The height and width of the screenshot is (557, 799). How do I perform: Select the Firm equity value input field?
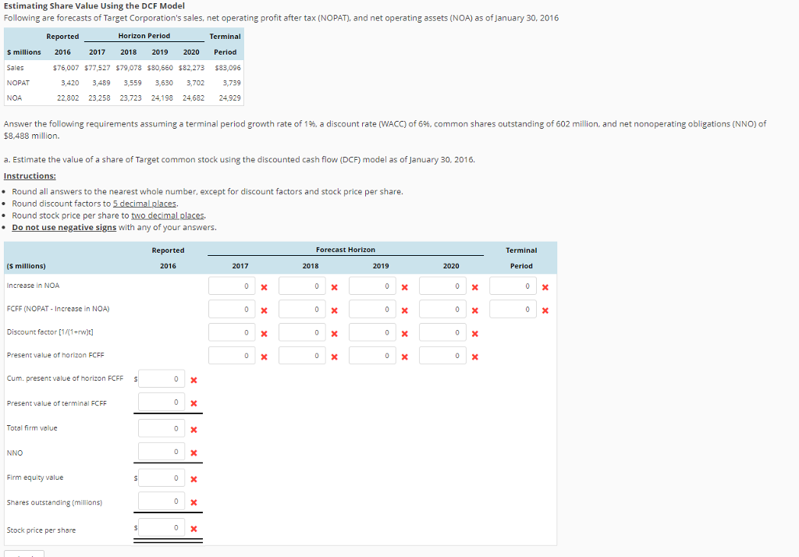coord(162,477)
